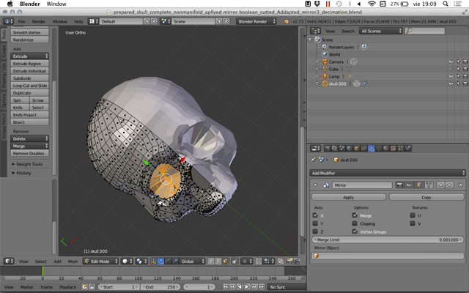Remove the Mirror modifier with X
The image size is (469, 293).
(x=461, y=185)
